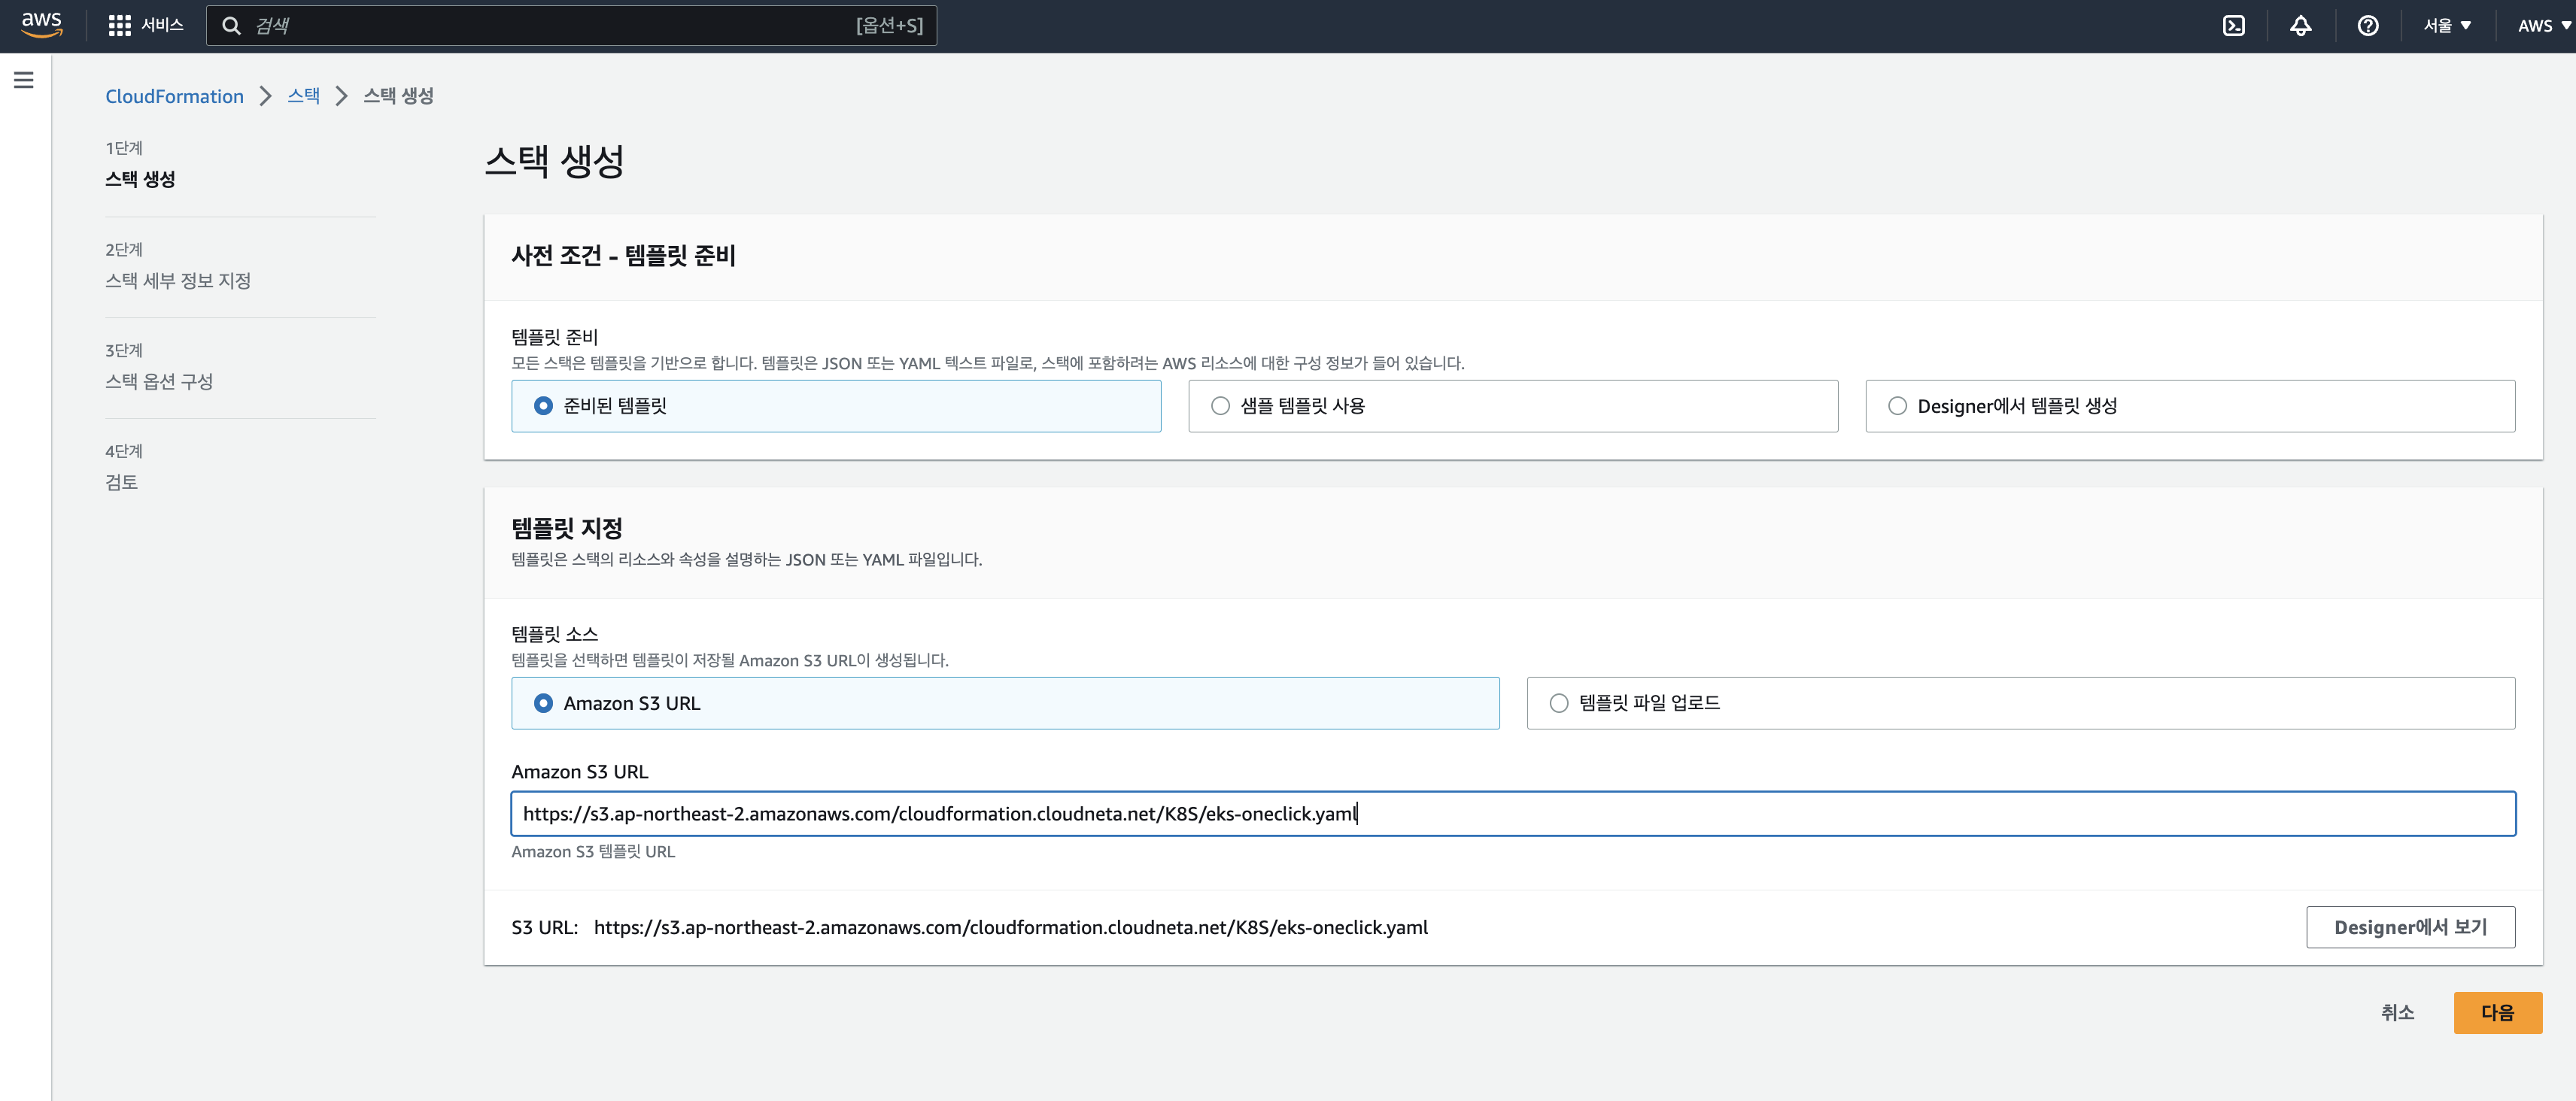The width and height of the screenshot is (2576, 1101).
Task: Open the 서울 region dropdown
Action: point(2446,26)
